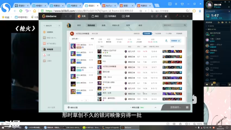Reload the browser page

pos(21,11)
